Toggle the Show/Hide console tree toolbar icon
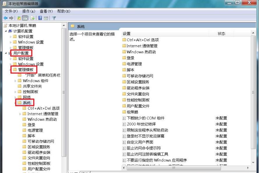This screenshot has height=173, width=259. tap(25, 18)
